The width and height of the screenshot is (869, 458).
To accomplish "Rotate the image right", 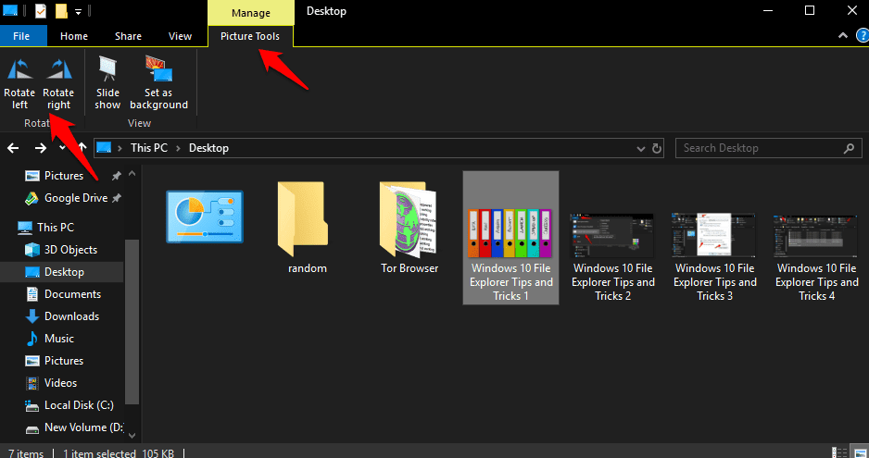I will tap(58, 83).
